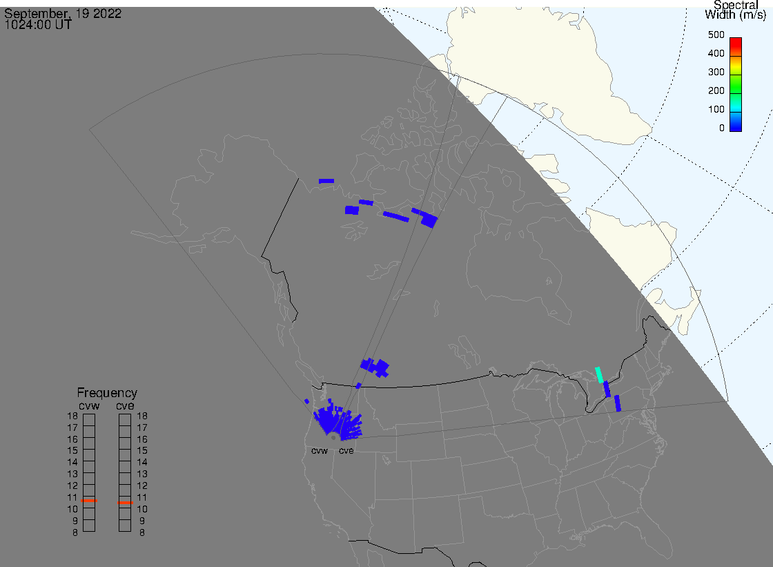Click the '10' label right of the cve bar
Viewport: 773px width, 567px height.
142,509
